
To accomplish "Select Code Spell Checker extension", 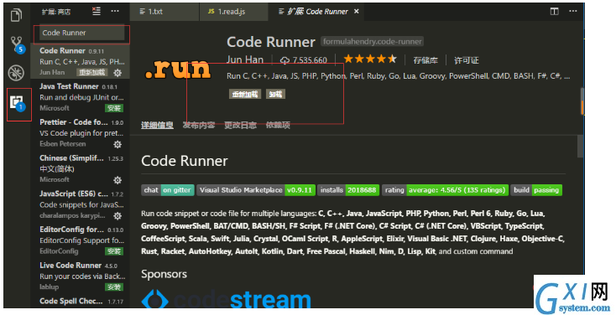I will coord(80,302).
